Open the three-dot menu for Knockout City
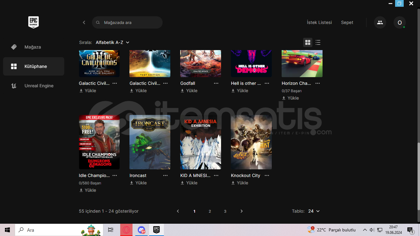Viewport: 420px width, 236px height. 267,175
